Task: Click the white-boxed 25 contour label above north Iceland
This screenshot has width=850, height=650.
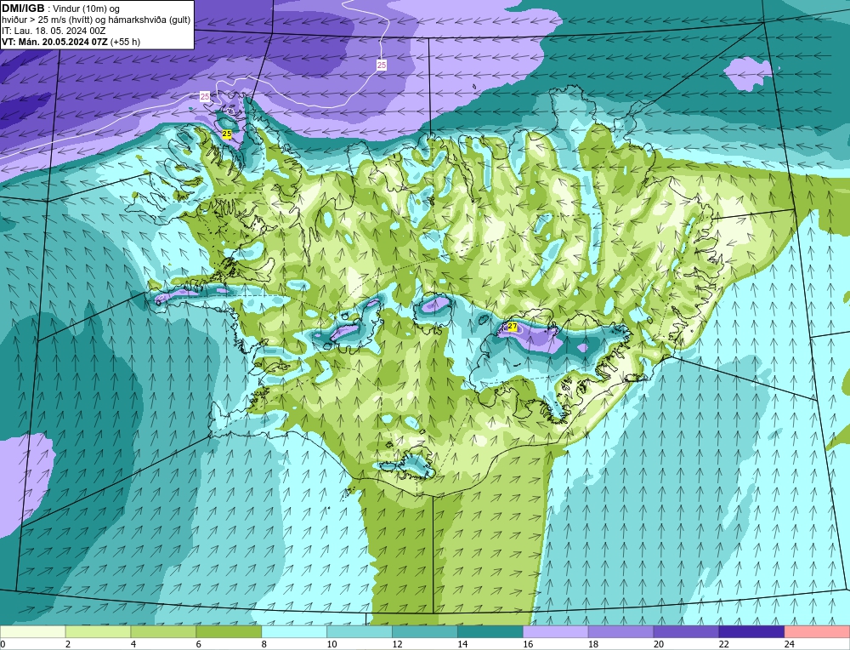Action: click(382, 65)
